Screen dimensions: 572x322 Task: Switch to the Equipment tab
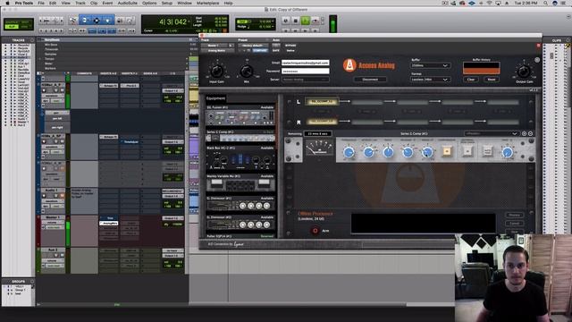click(x=216, y=98)
